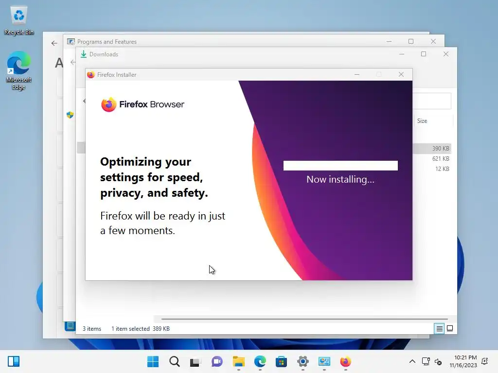This screenshot has height=373, width=498.
Task: Switch Downloads to details view icon
Action: coord(439,329)
